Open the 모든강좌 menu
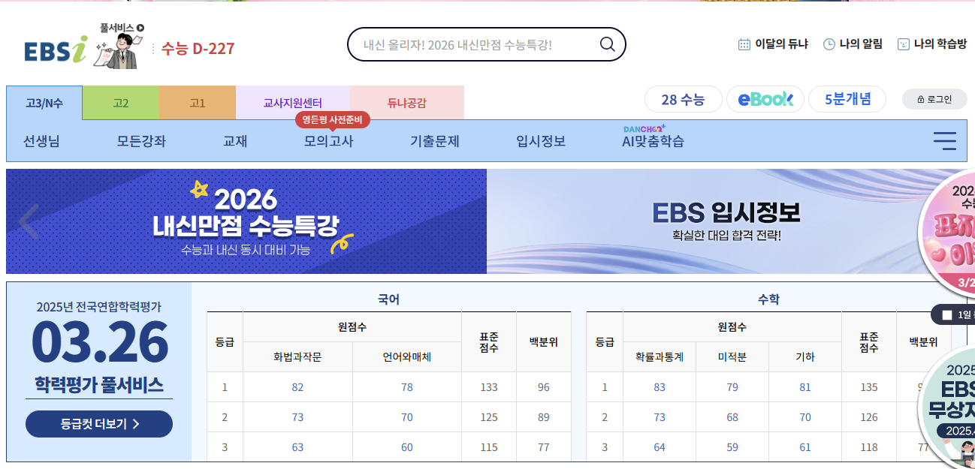 [x=141, y=141]
